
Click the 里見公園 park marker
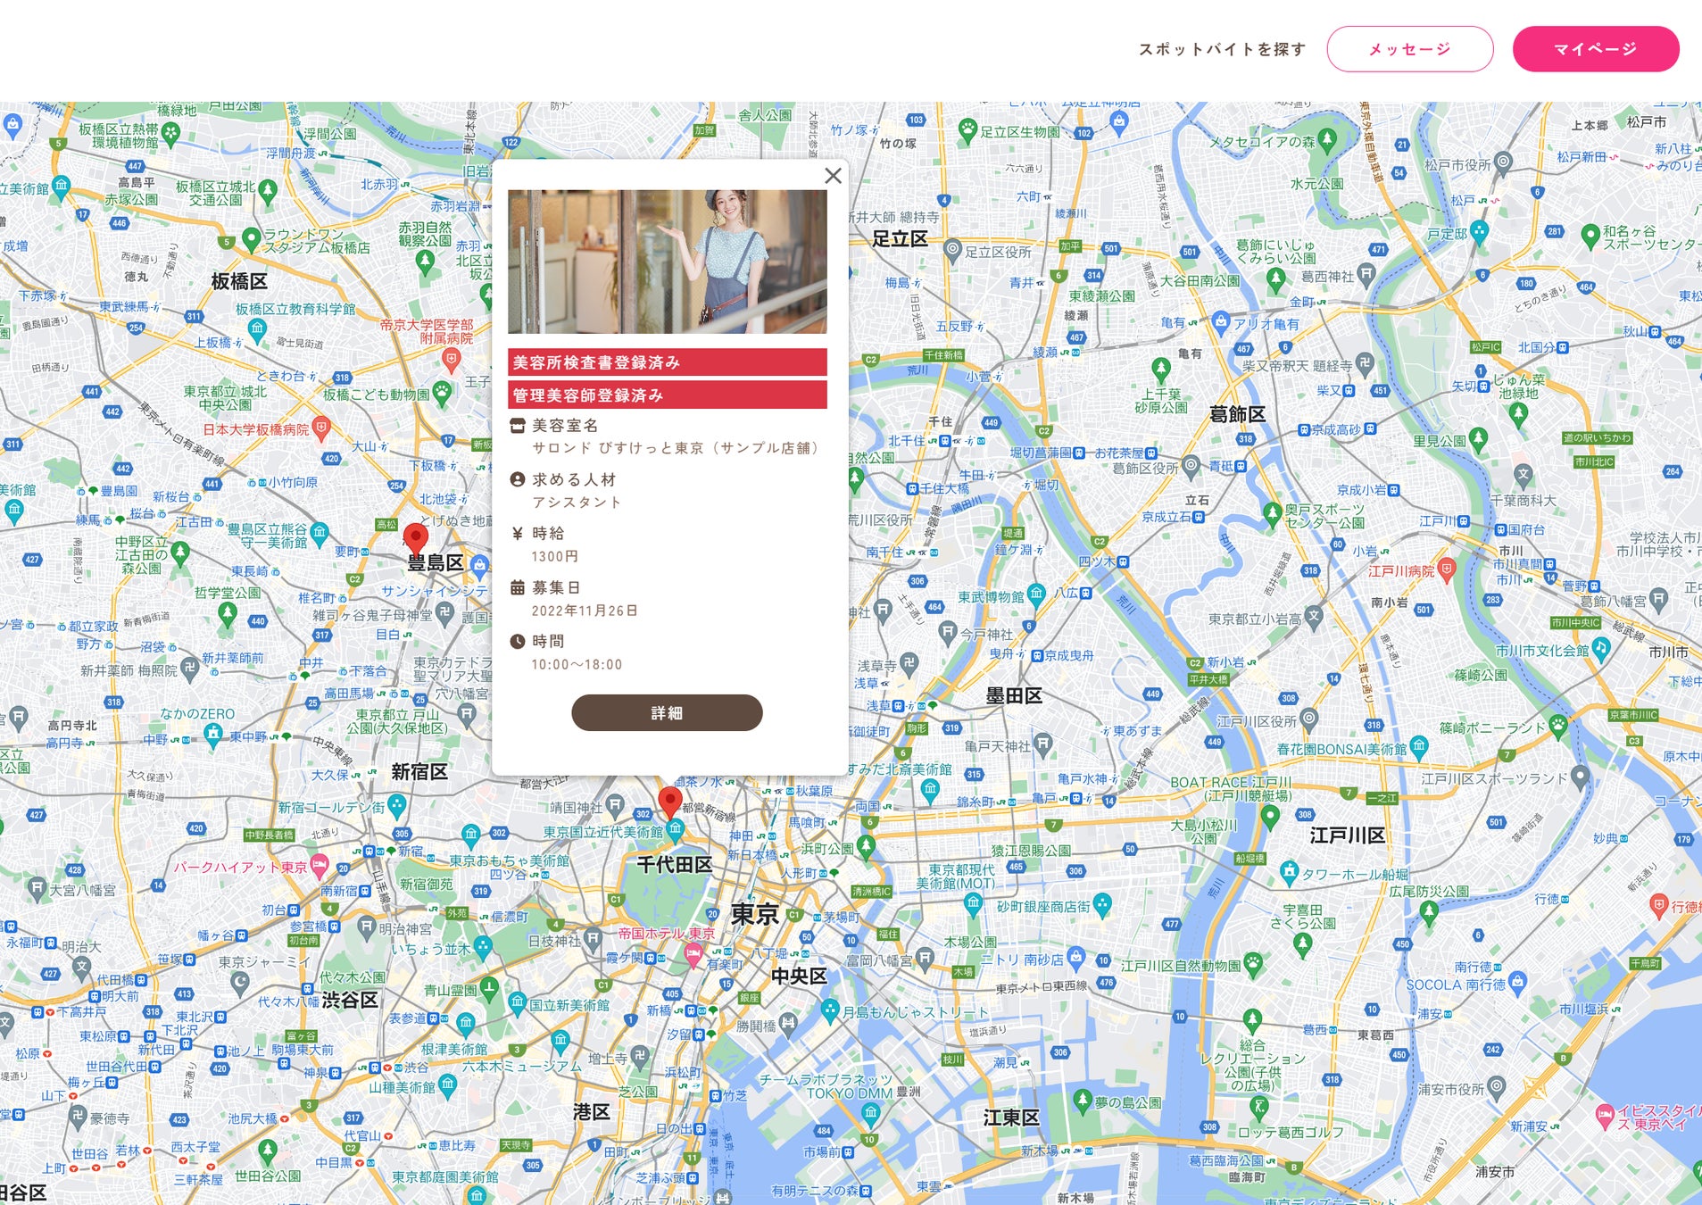pyautogui.click(x=1478, y=439)
